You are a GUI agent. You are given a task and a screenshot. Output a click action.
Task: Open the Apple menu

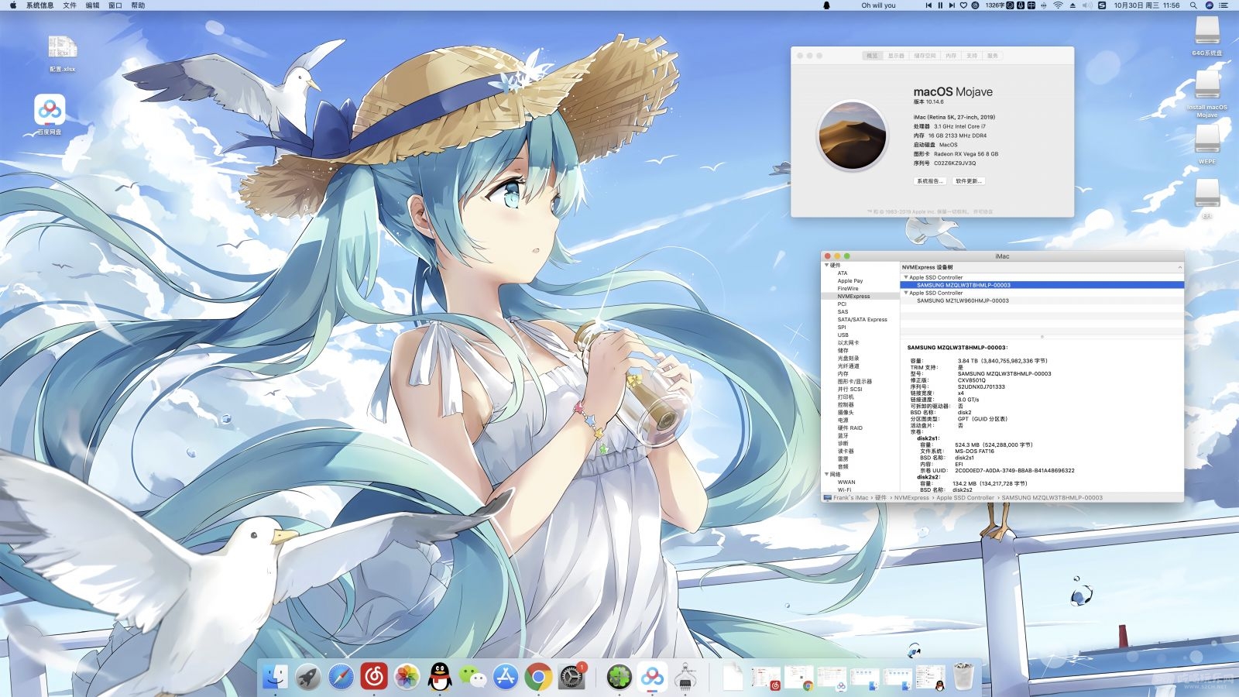(x=13, y=5)
